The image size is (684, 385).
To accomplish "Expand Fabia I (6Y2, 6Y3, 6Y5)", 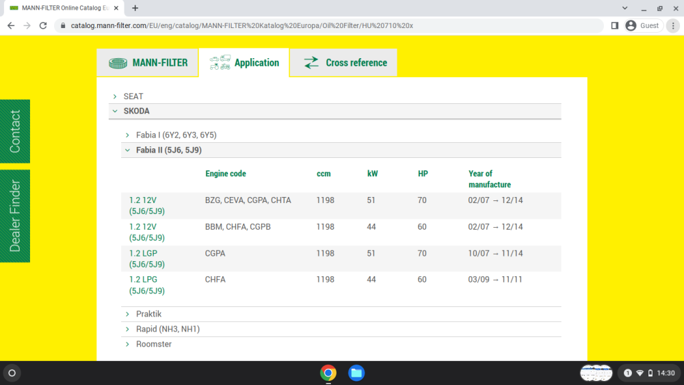I will click(341, 135).
